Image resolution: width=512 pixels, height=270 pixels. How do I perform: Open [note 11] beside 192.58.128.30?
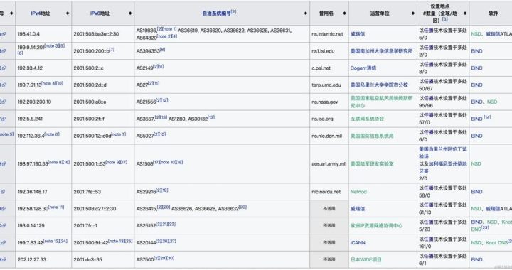[56, 207]
